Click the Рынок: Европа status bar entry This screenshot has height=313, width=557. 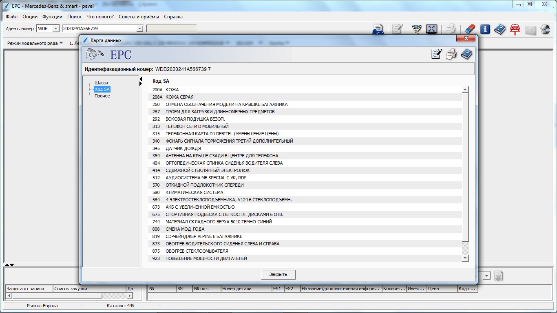(x=42, y=306)
